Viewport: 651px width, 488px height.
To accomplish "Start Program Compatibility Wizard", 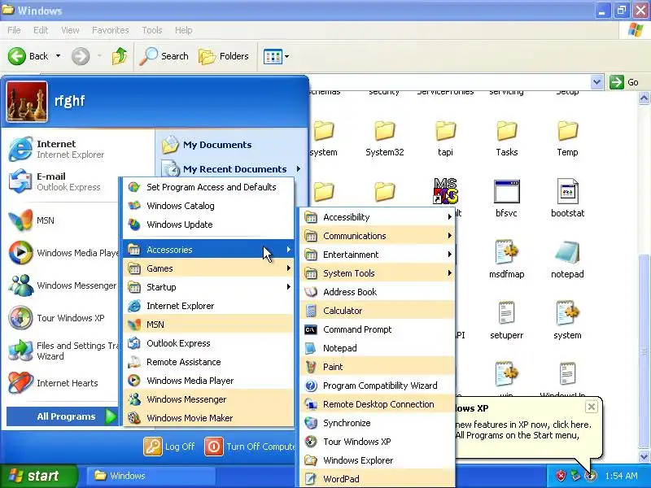I will [x=377, y=385].
